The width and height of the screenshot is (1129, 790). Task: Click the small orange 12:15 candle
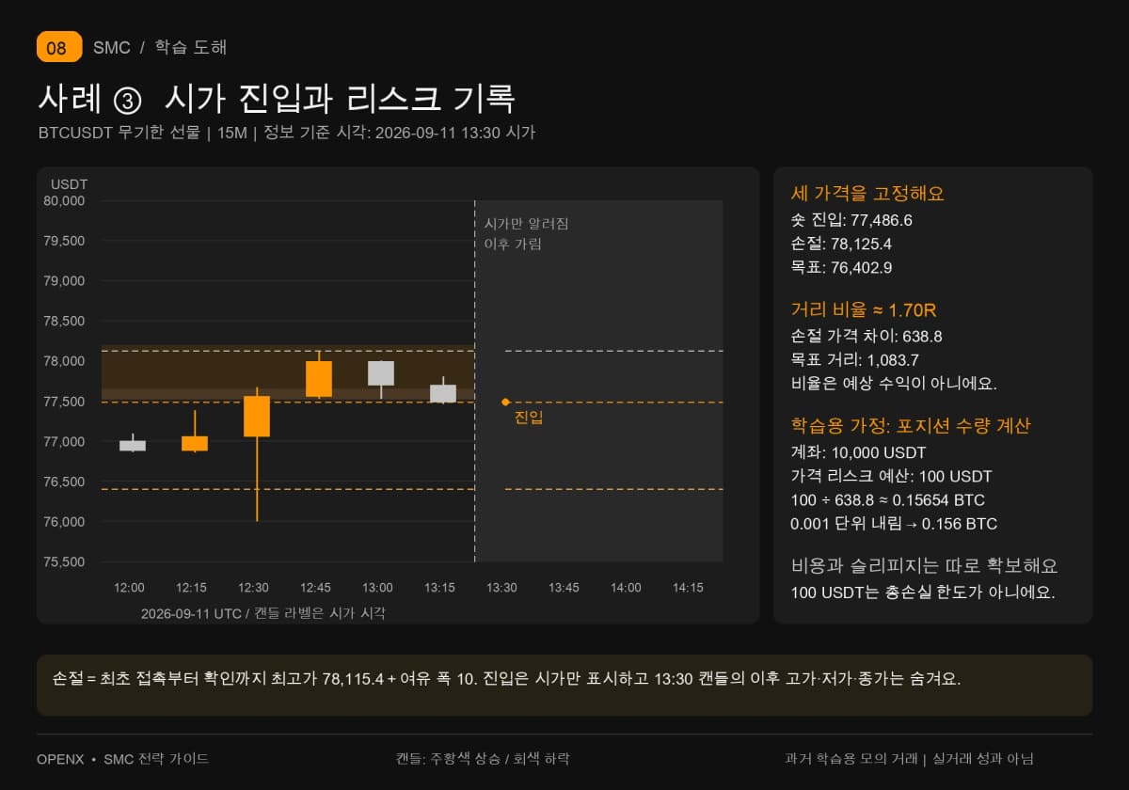click(x=195, y=433)
